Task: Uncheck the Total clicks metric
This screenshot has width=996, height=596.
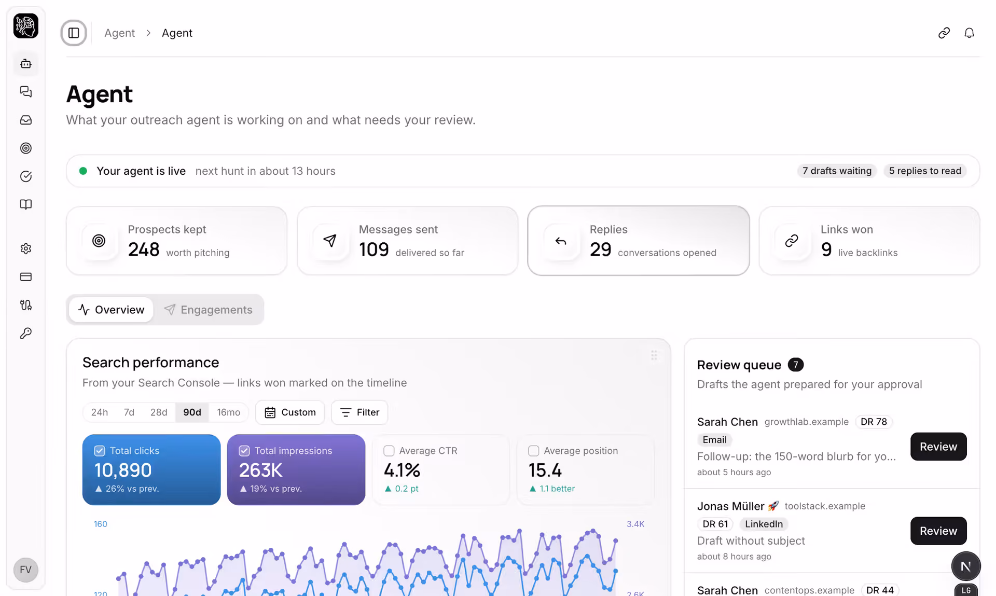Action: pyautogui.click(x=100, y=451)
